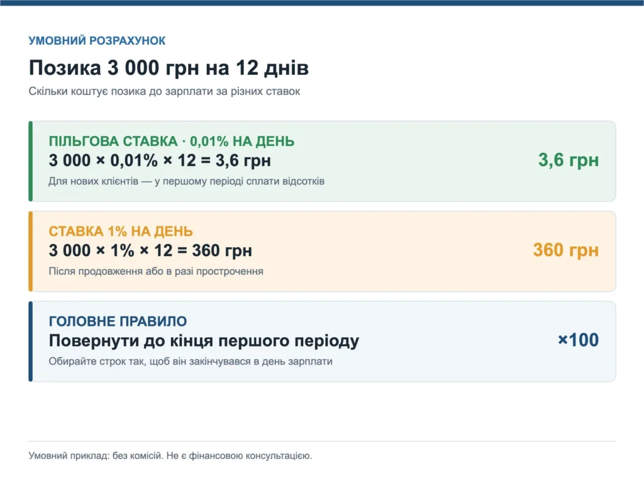Click the "×100" multiplier value
This screenshot has width=644, height=483.
[579, 340]
